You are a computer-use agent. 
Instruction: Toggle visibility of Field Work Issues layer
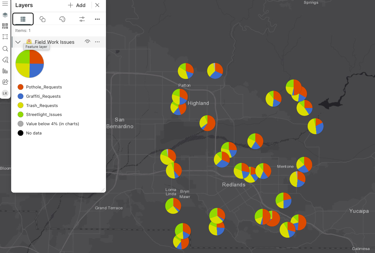tap(87, 42)
